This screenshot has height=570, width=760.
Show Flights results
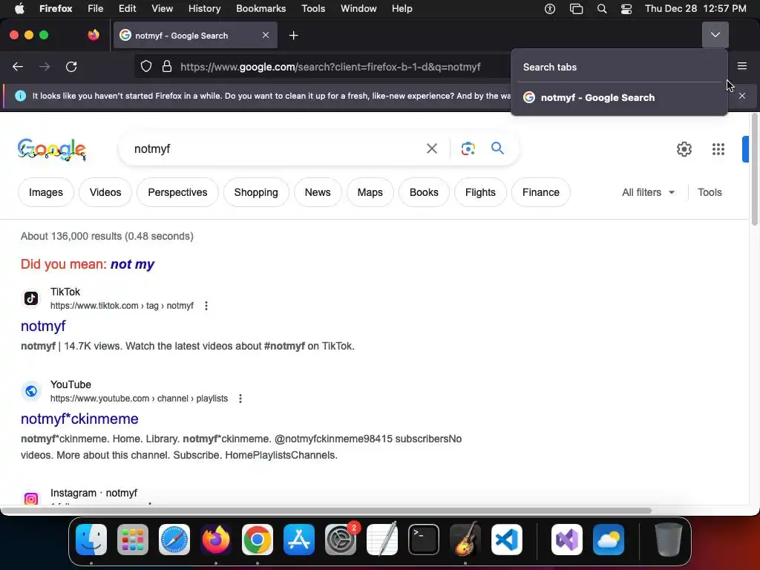tap(480, 192)
